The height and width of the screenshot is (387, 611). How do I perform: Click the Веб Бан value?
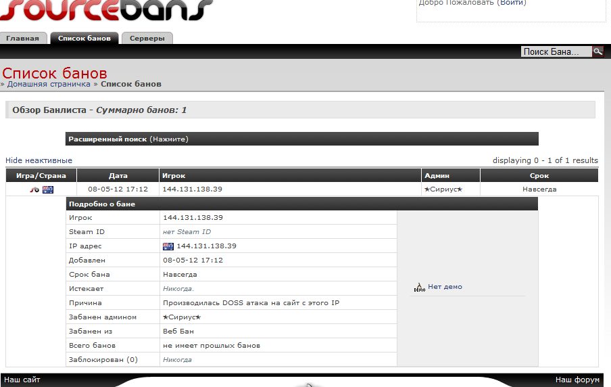[178, 332]
